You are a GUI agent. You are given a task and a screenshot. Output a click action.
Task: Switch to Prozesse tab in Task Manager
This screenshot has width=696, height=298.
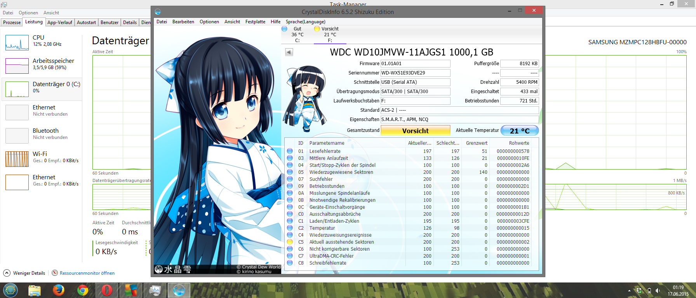click(12, 23)
